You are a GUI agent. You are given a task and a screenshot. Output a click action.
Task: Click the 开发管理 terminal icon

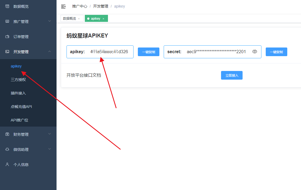click(x=7, y=52)
